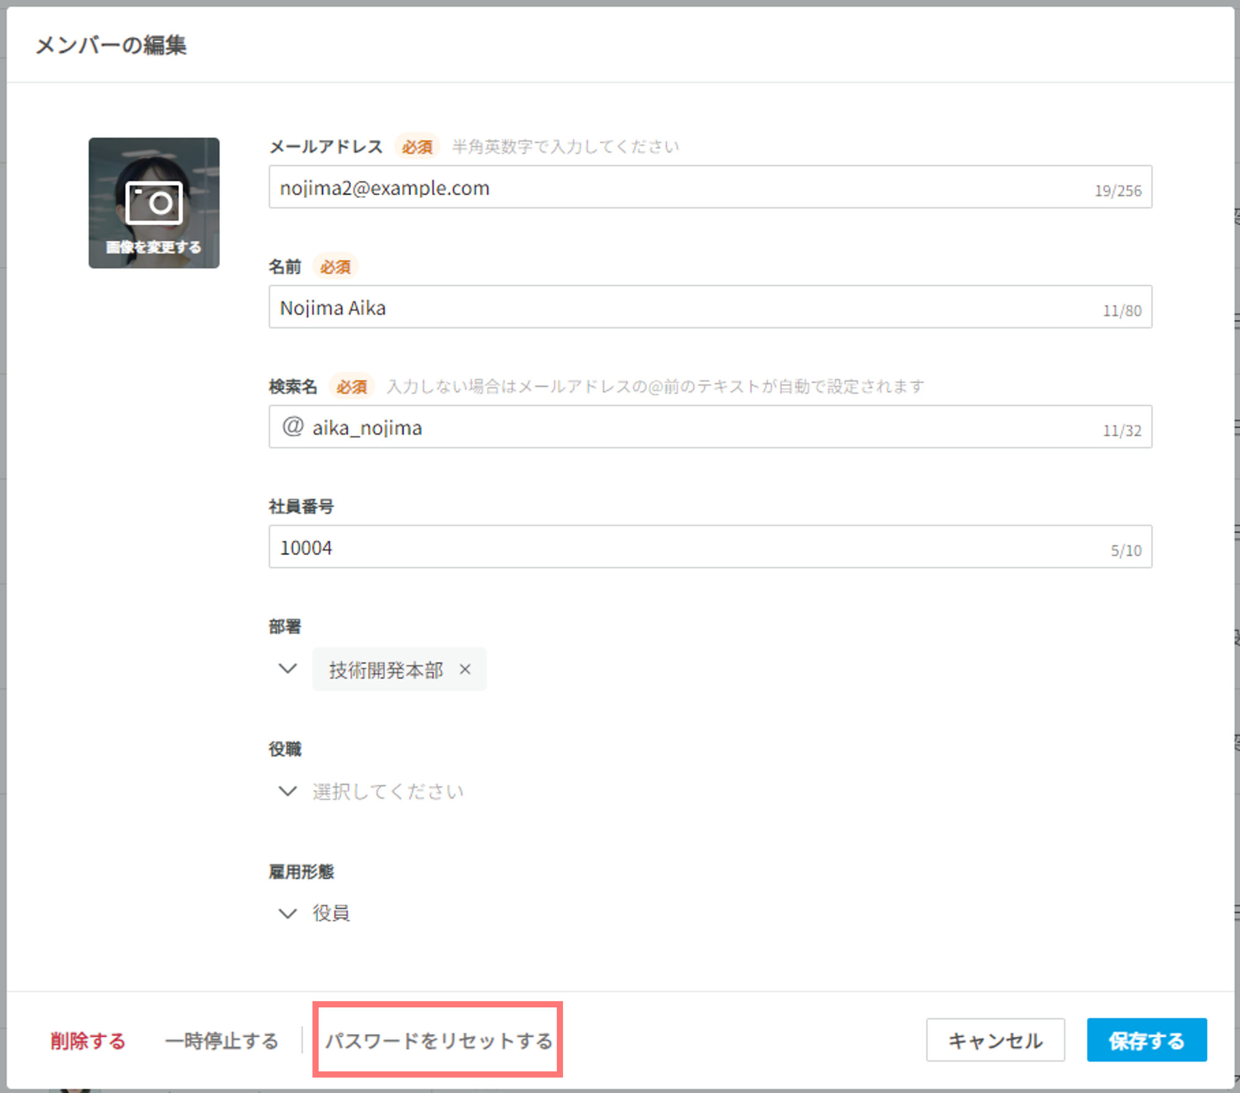Image resolution: width=1240 pixels, height=1093 pixels.
Task: Click the employee number field 10004
Action: point(710,546)
